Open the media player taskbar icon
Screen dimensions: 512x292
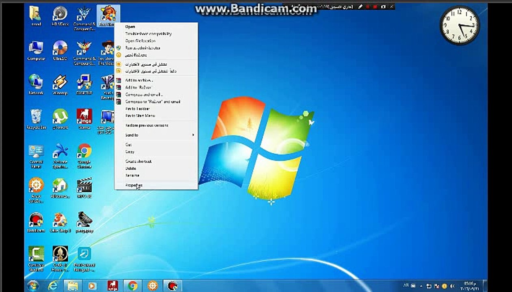[x=92, y=286]
